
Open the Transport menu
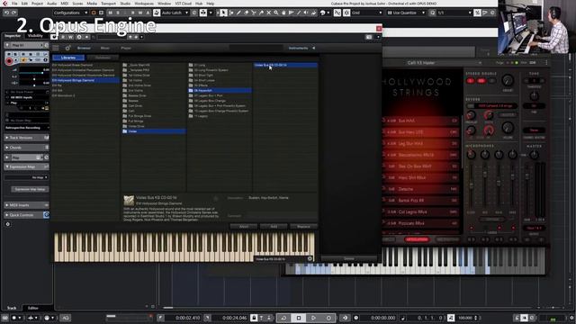tap(109, 4)
